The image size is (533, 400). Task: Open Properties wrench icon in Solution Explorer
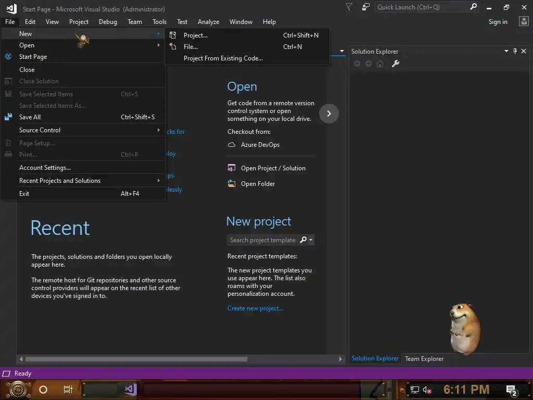pos(396,64)
